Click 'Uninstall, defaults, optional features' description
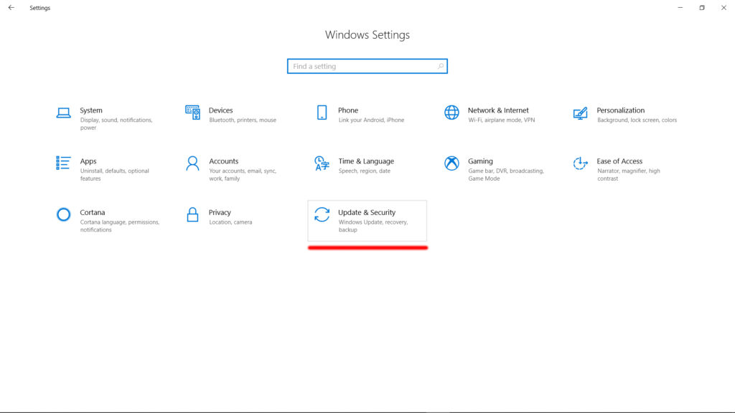This screenshot has height=413, width=735. [115, 175]
